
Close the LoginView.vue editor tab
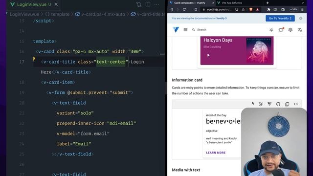coord(56,4)
